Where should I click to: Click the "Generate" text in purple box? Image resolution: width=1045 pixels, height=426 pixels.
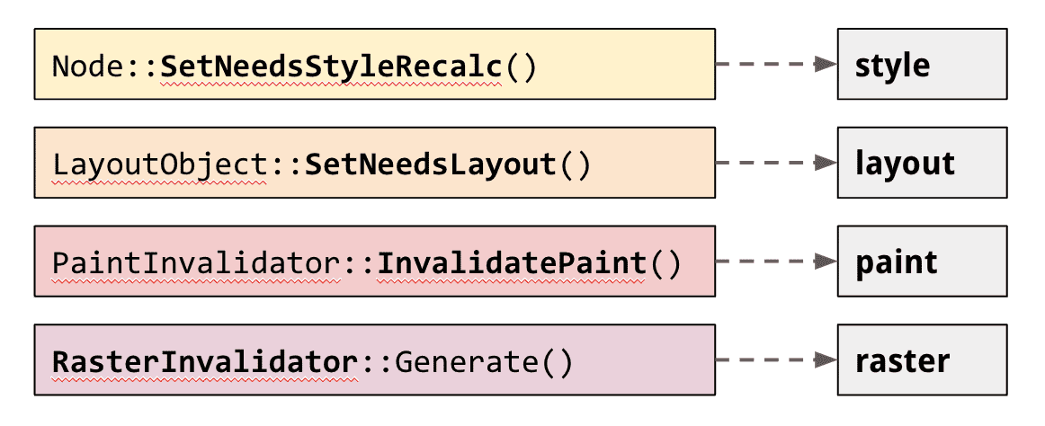point(466,363)
